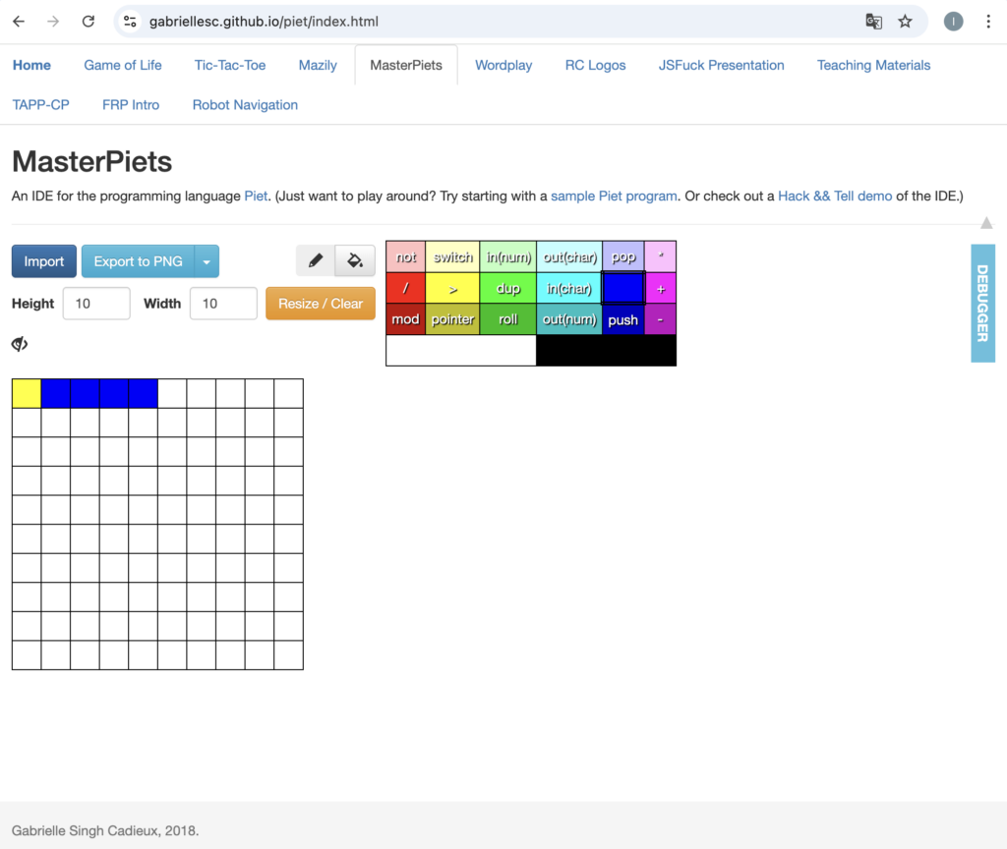Select the pencil draw tool
The width and height of the screenshot is (1007, 849).
point(316,261)
